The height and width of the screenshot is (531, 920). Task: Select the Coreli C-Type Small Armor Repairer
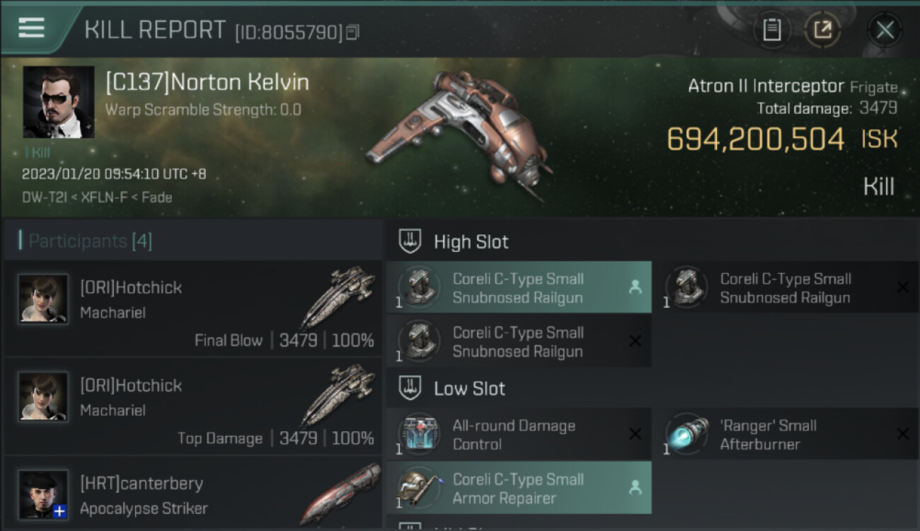point(519,488)
